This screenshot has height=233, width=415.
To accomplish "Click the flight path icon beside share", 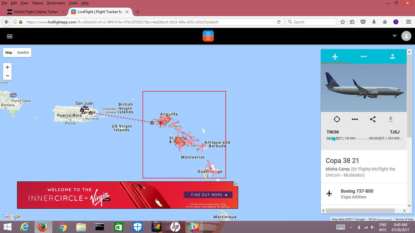I will click(355, 119).
